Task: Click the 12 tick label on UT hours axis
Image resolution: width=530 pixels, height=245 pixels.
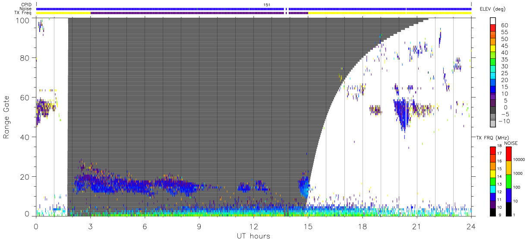Action: point(253,226)
